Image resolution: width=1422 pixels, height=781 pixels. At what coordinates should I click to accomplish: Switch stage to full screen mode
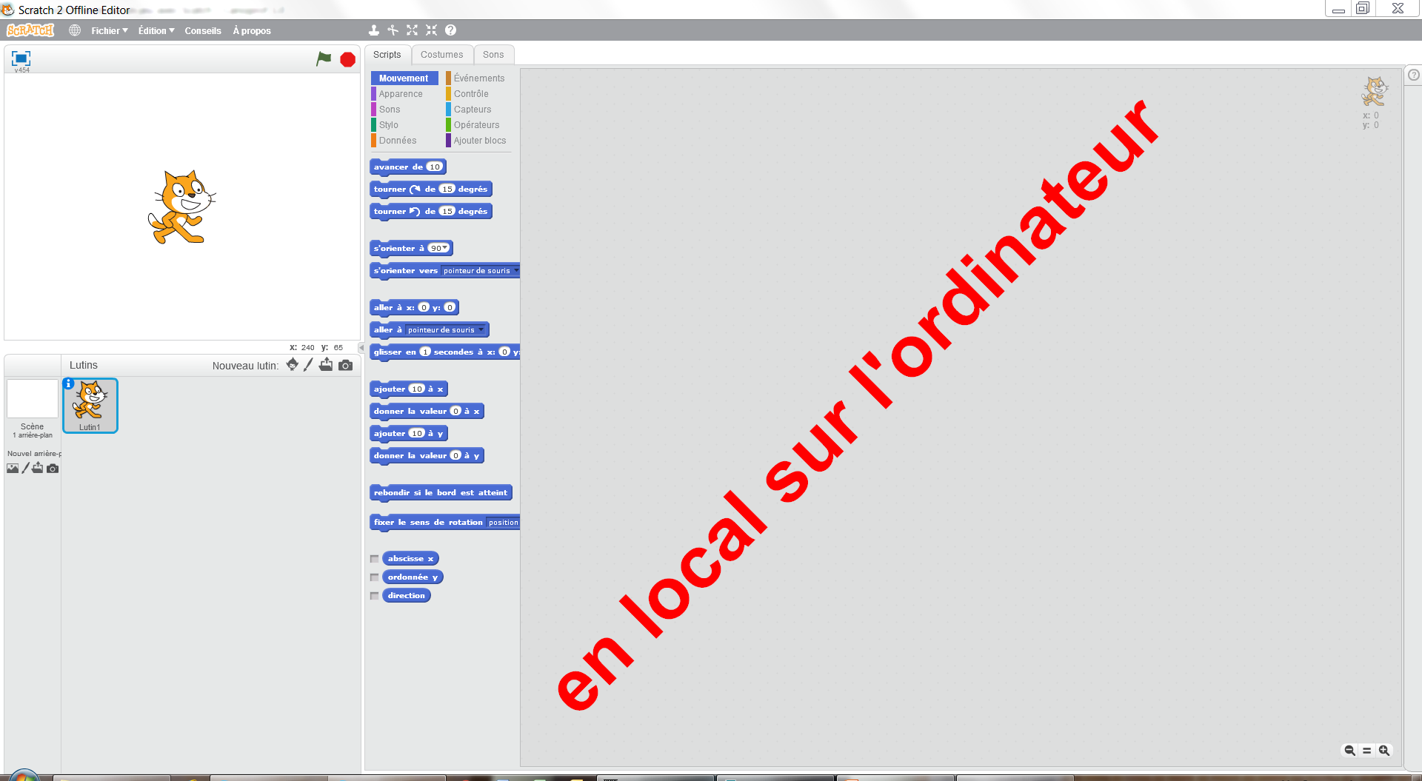pyautogui.click(x=21, y=58)
